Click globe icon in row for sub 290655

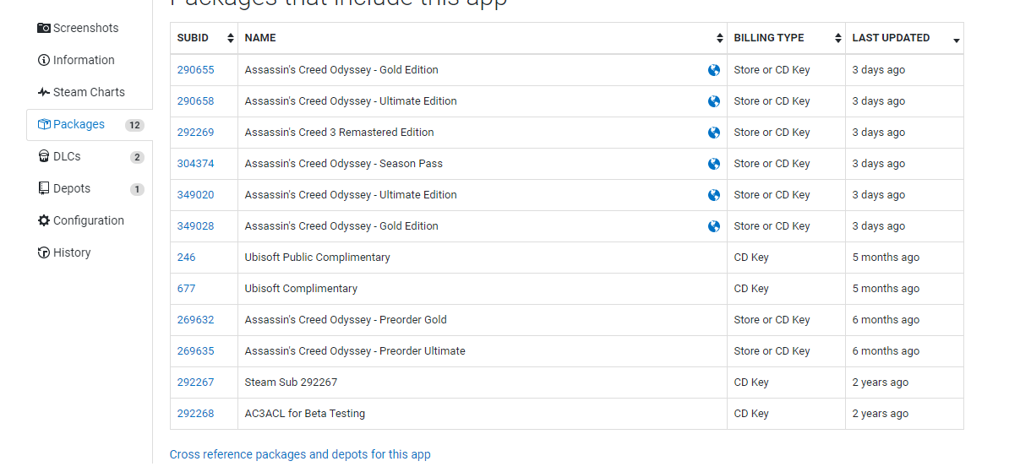(x=714, y=70)
